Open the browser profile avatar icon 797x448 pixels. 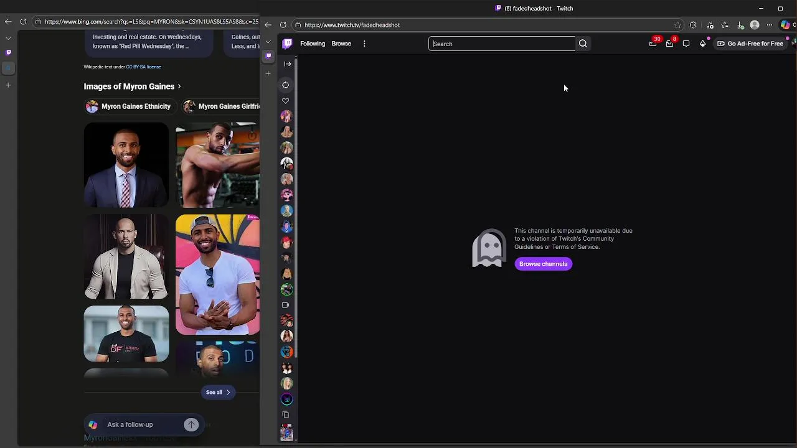755,25
